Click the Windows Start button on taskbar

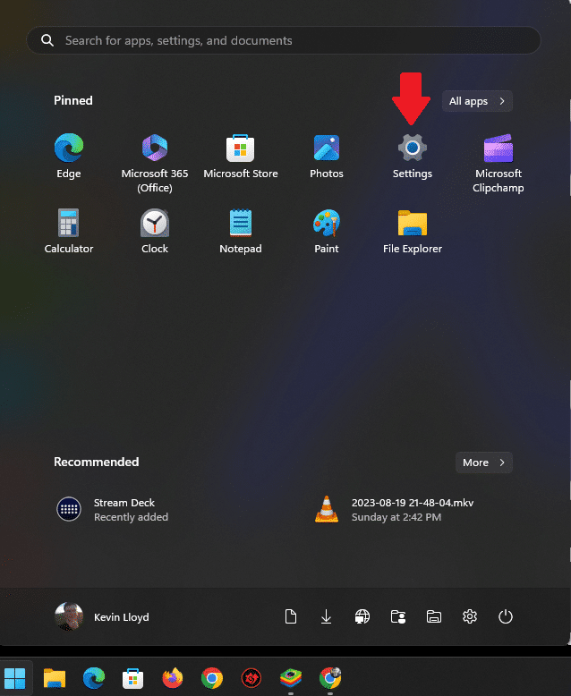coord(14,678)
